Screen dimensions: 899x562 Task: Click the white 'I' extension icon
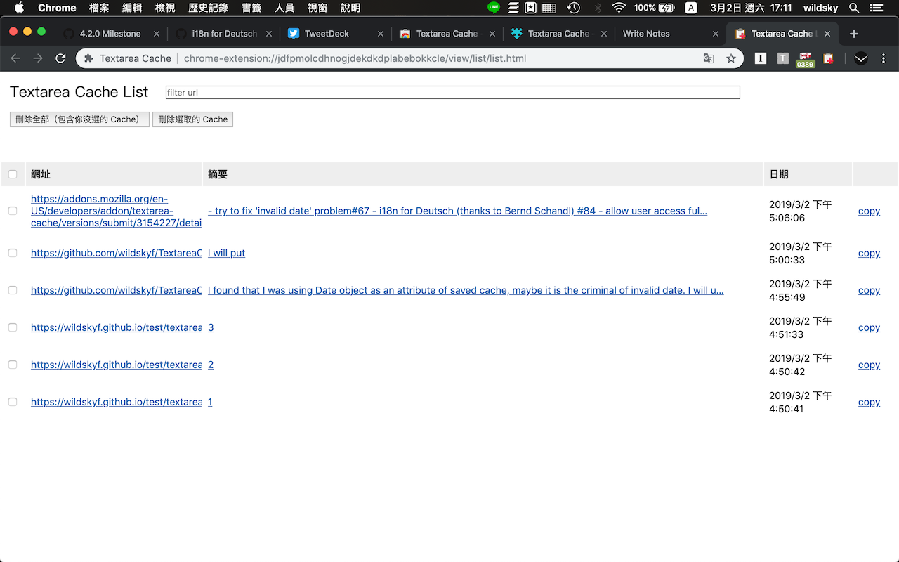(760, 58)
